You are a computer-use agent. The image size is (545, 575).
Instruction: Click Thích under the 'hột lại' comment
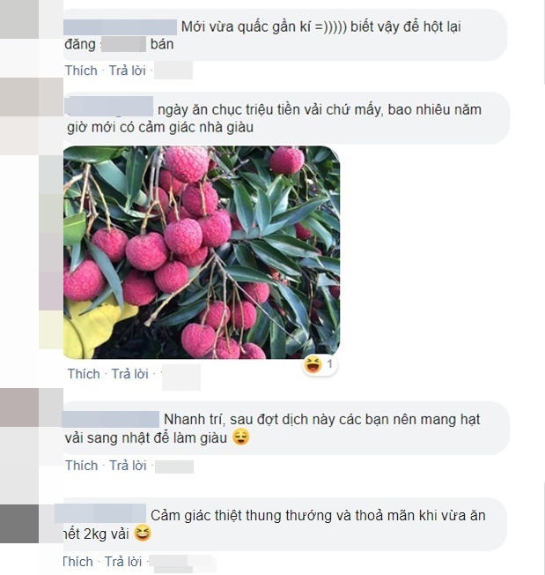(x=81, y=71)
